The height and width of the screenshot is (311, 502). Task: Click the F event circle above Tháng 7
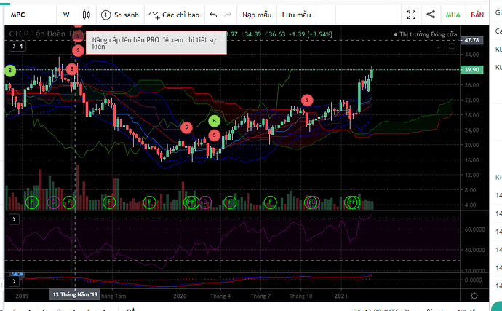(x=270, y=202)
